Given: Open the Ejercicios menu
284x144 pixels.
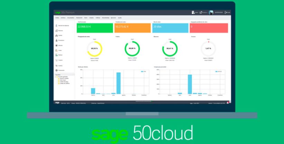Looking at the screenshot, I should pos(113,18).
